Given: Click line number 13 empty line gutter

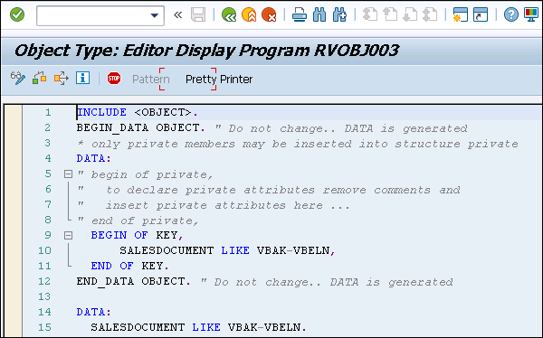Looking at the screenshot, I should [44, 296].
